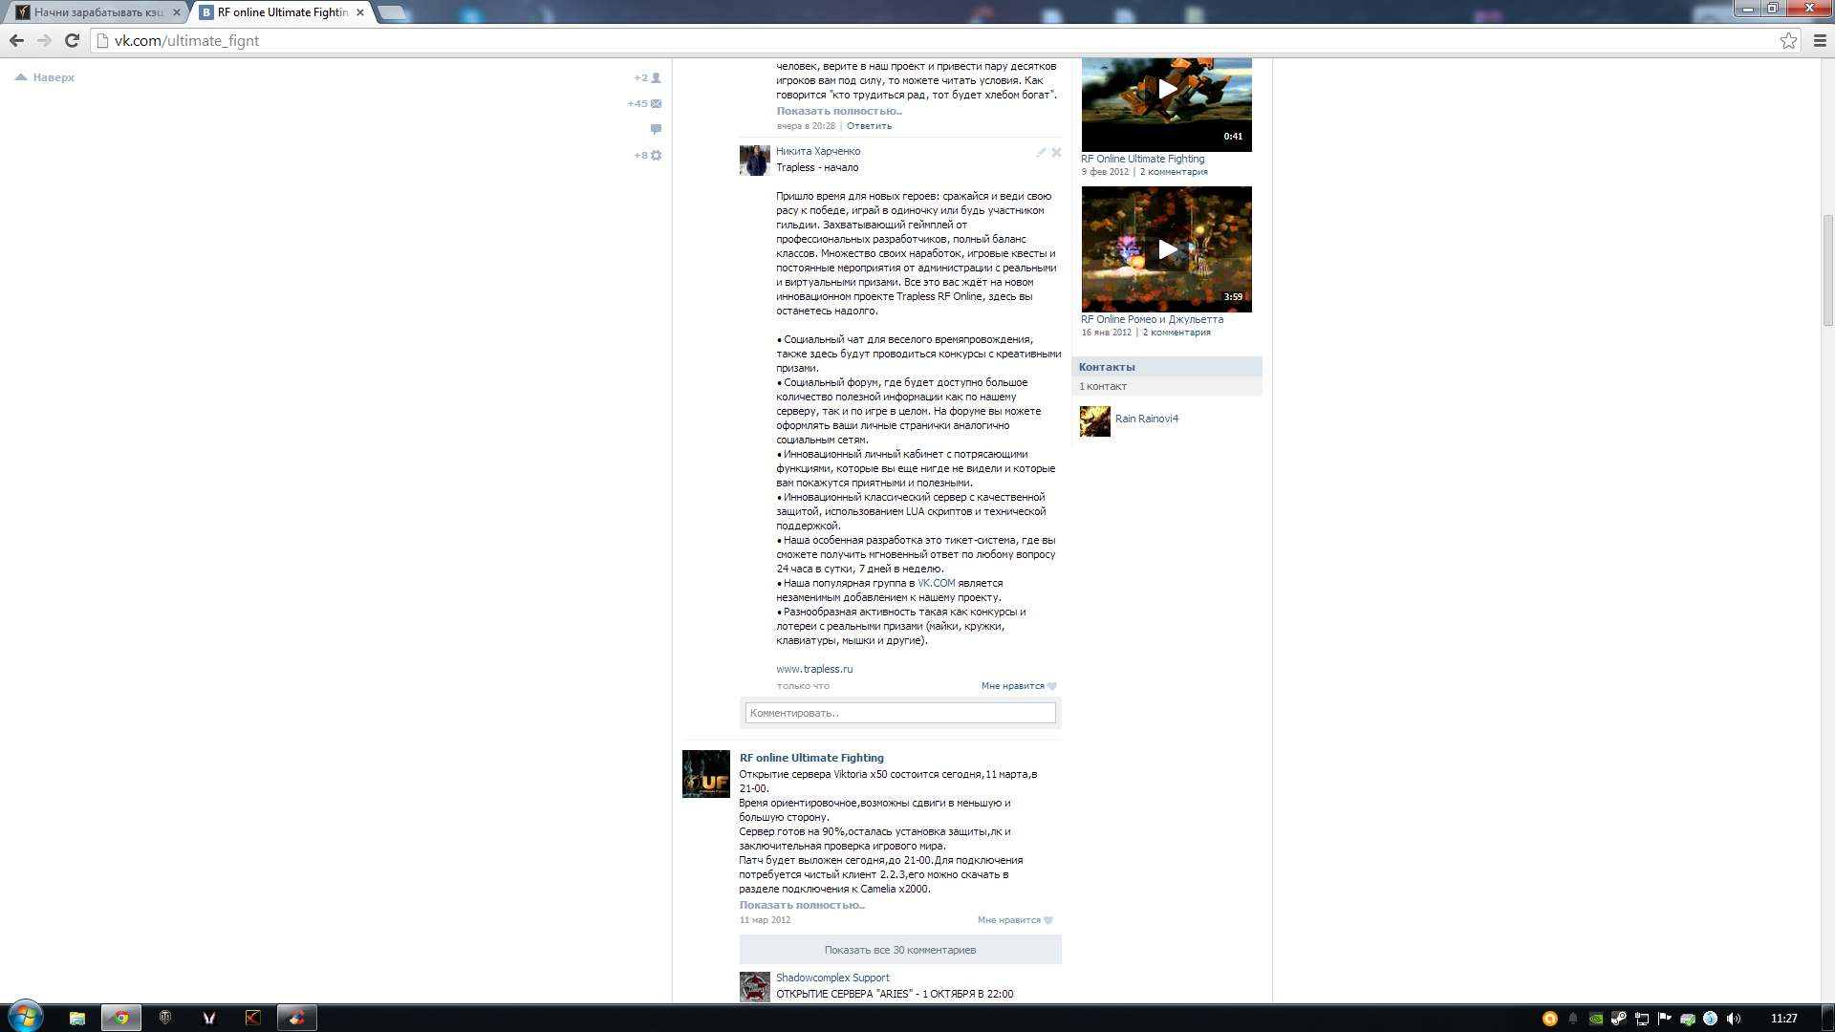Open Windows Explorer from taskbar
This screenshot has width=1835, height=1032.
tap(77, 1018)
